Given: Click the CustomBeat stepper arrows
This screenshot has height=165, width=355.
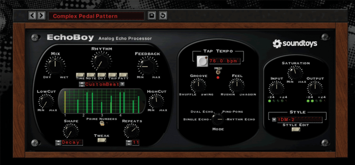Looking at the screenshot, I should coord(81,84).
